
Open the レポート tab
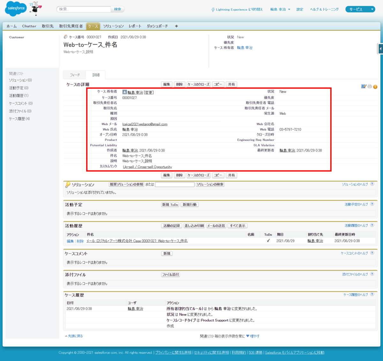point(135,26)
